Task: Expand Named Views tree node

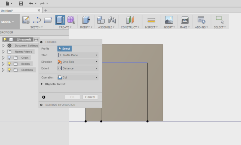Action: (x=3, y=52)
